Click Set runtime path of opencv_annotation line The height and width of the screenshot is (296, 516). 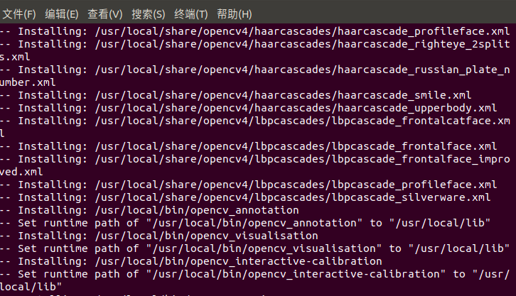[x=245, y=223]
